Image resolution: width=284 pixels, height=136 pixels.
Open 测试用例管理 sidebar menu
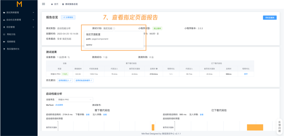(x=19, y=13)
